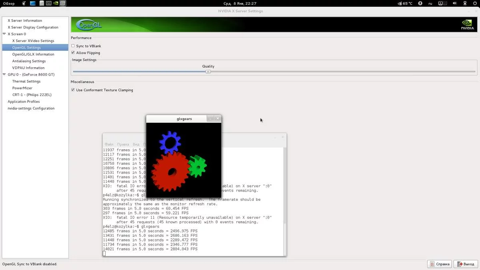
Task: Click 'OpenGL Sync to VBlank disabled.' status text
Action: 30,264
